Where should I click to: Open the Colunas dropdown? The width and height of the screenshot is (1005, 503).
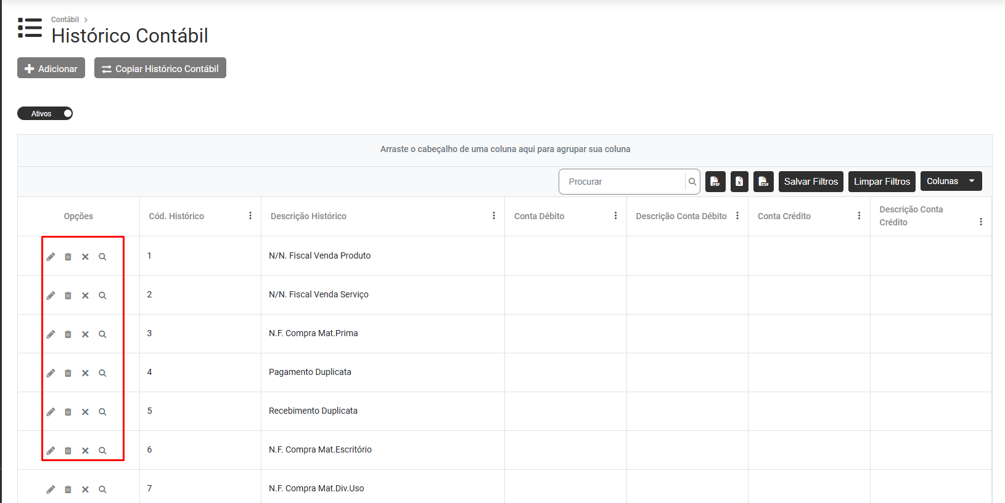point(951,181)
